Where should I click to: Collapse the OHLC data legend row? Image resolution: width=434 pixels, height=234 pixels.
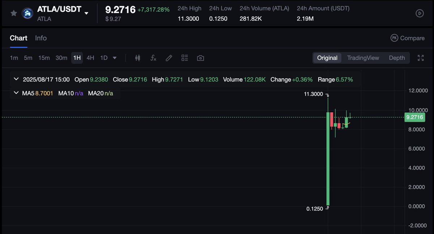(x=16, y=79)
